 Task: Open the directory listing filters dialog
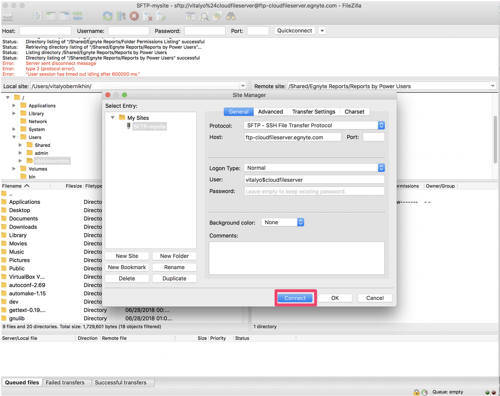[x=191, y=16]
